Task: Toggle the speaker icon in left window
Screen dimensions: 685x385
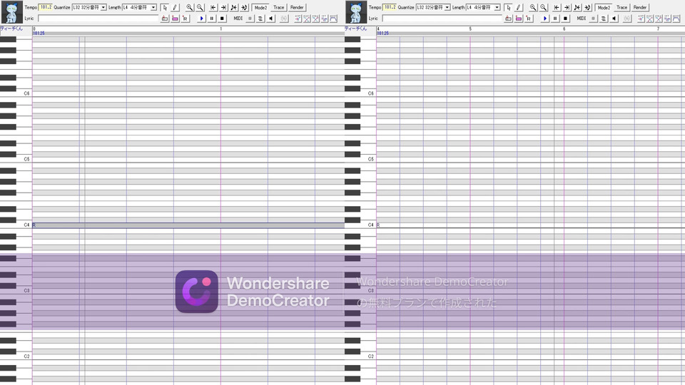Action: (271, 19)
